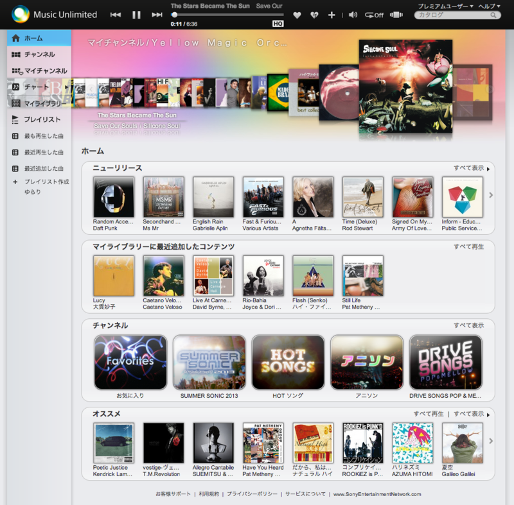514x505 pixels.
Task: Open Live At Carnegie David Byrne album
Action: click(213, 276)
